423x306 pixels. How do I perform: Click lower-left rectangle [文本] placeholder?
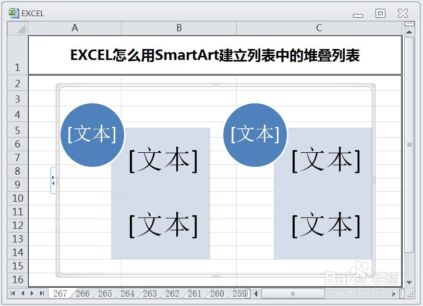163,225
